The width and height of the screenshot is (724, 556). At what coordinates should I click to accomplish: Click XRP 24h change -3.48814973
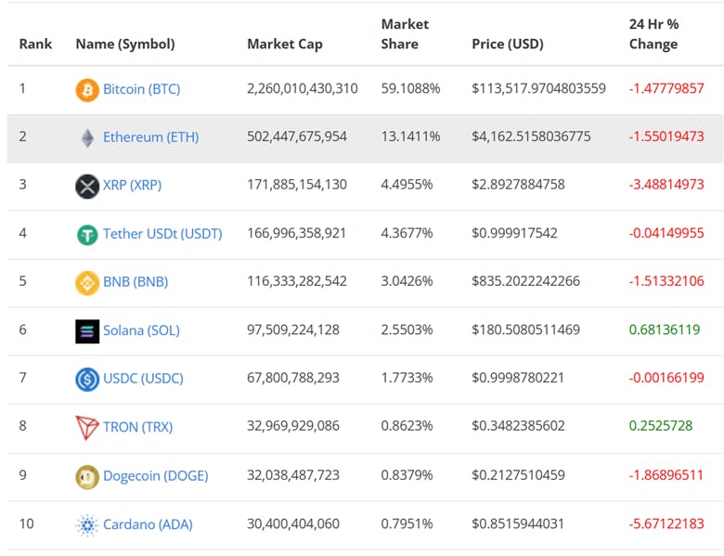pos(666,185)
